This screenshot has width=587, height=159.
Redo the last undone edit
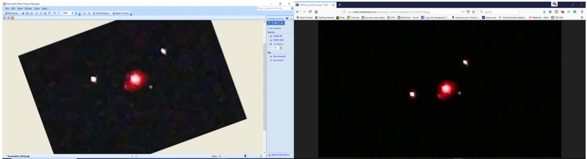59,13
